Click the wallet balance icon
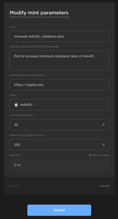 pos(90,155)
